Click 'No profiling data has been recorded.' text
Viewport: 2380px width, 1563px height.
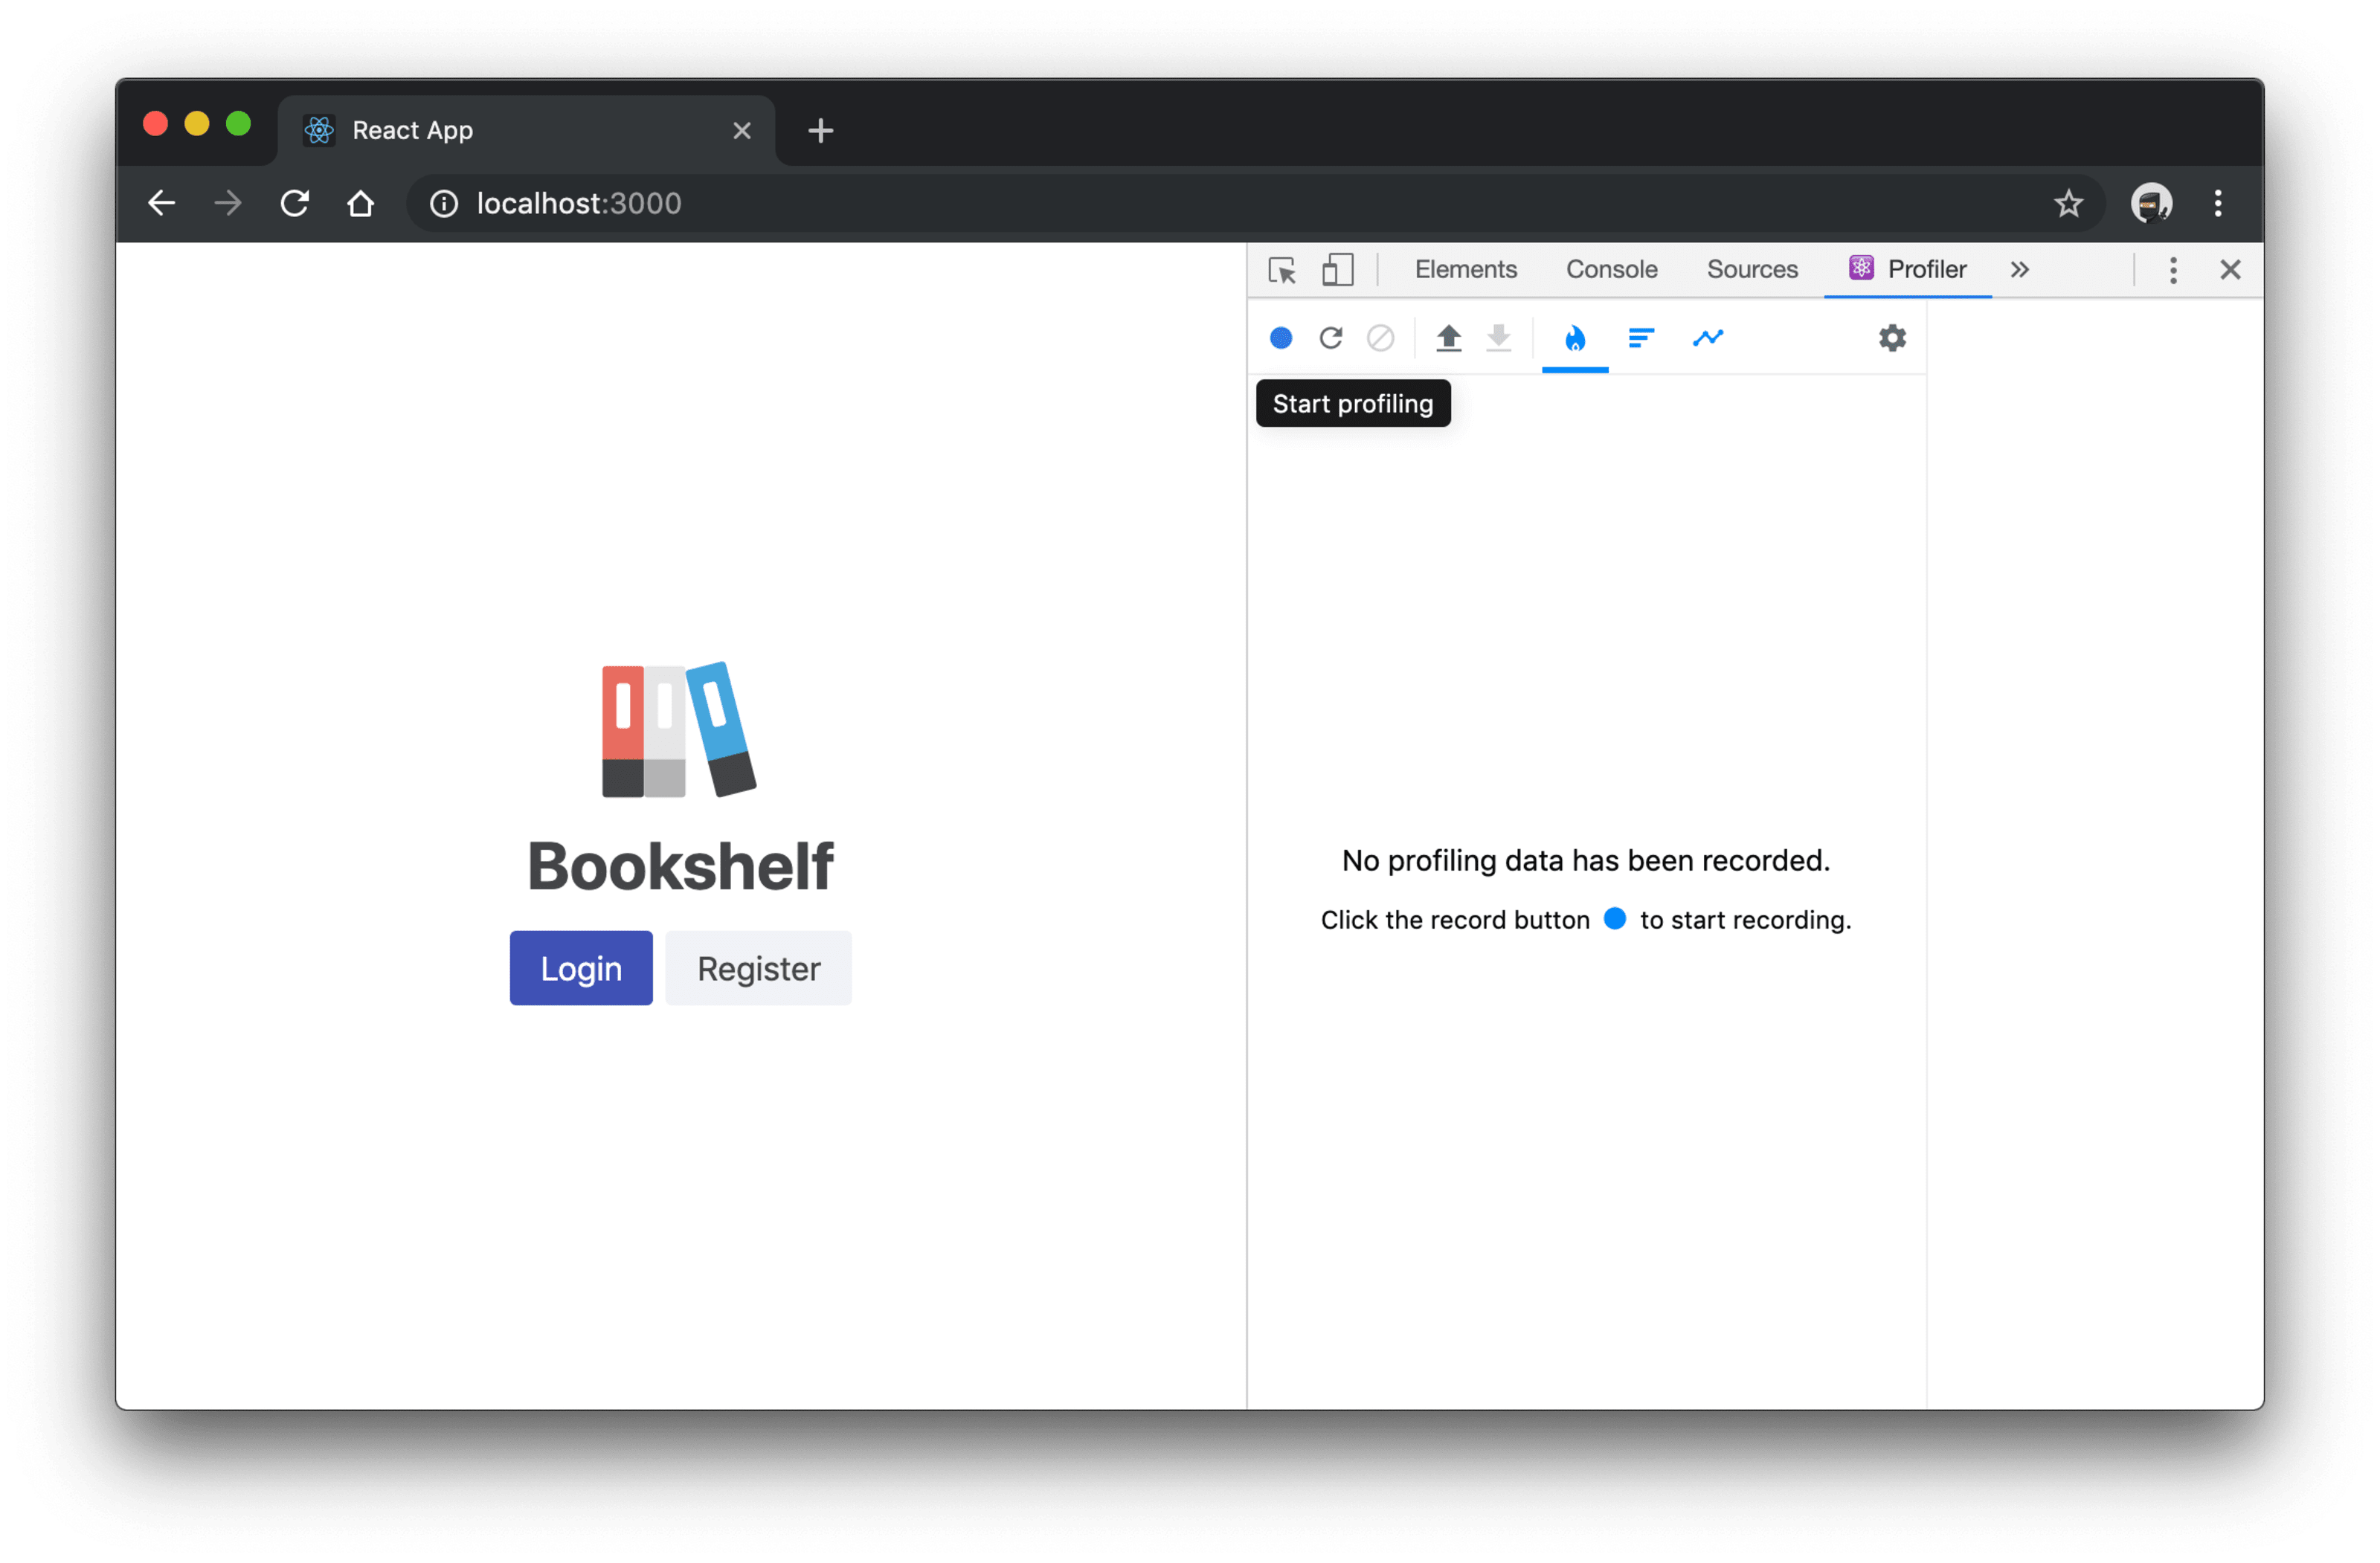(x=1585, y=860)
